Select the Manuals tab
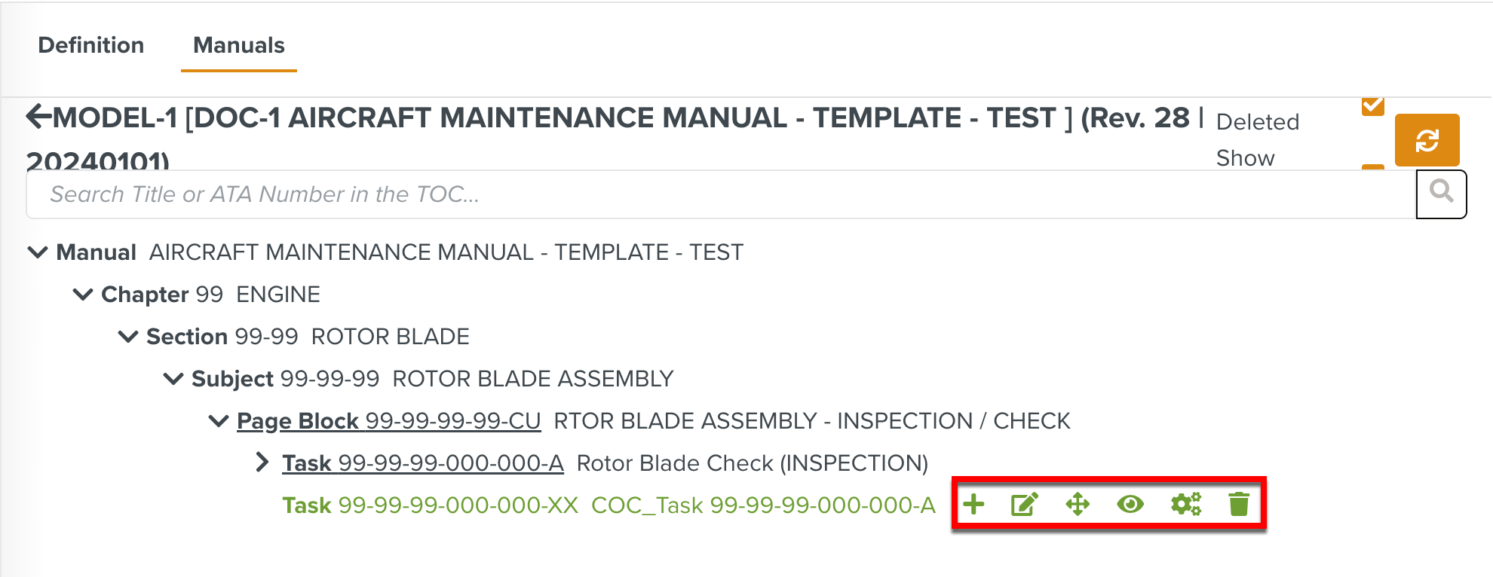 pos(238,45)
